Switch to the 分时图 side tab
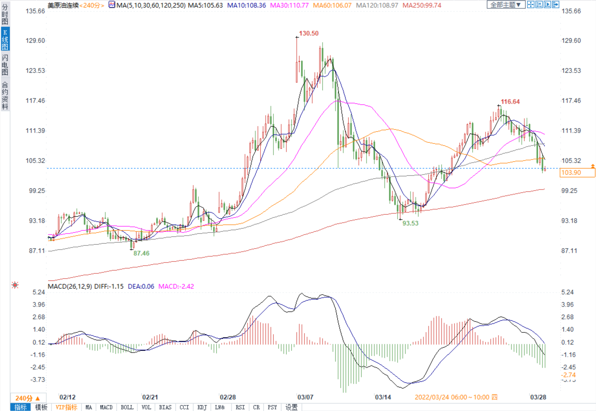 pos(5,14)
